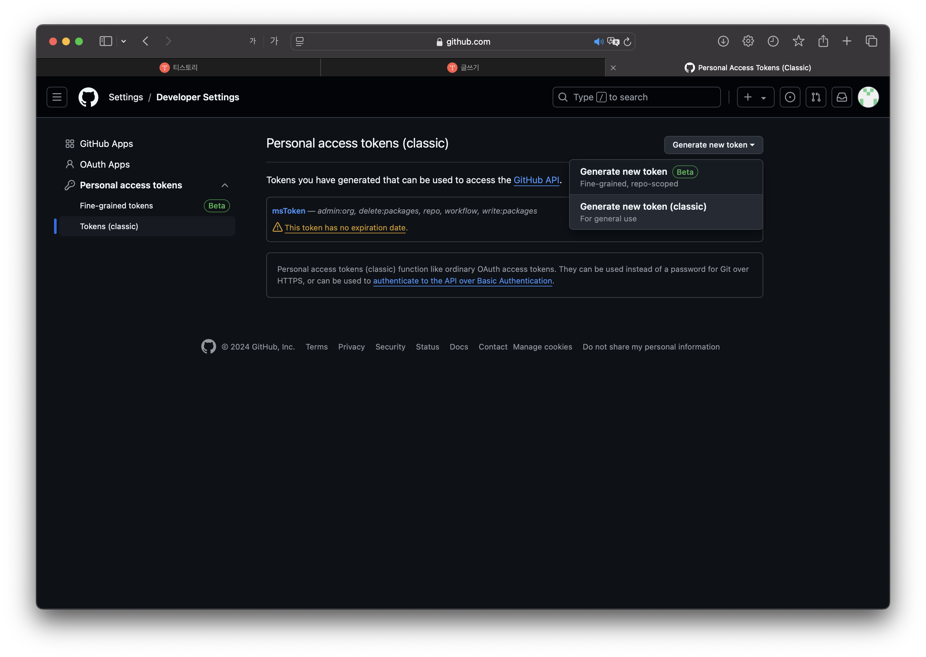Open the plus create-new dropdown
The width and height of the screenshot is (926, 657).
click(755, 97)
